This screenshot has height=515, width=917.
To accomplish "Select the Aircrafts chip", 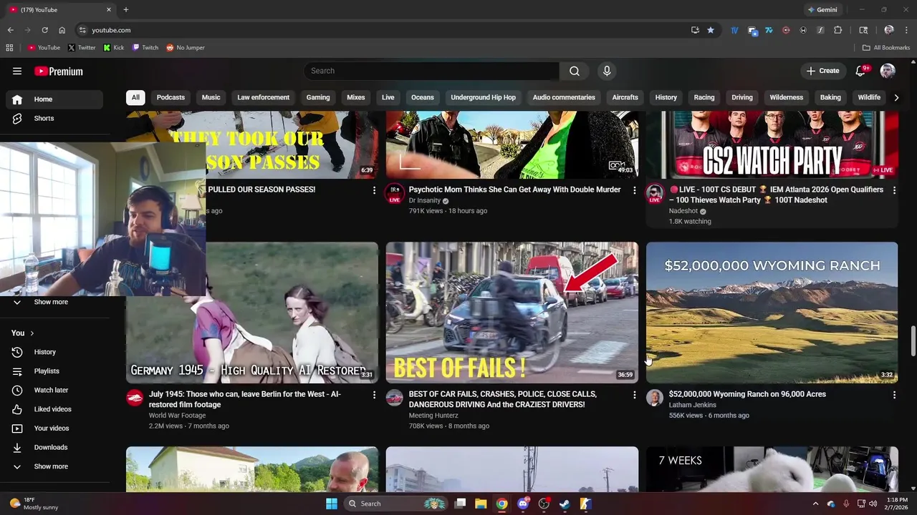I will [x=625, y=97].
